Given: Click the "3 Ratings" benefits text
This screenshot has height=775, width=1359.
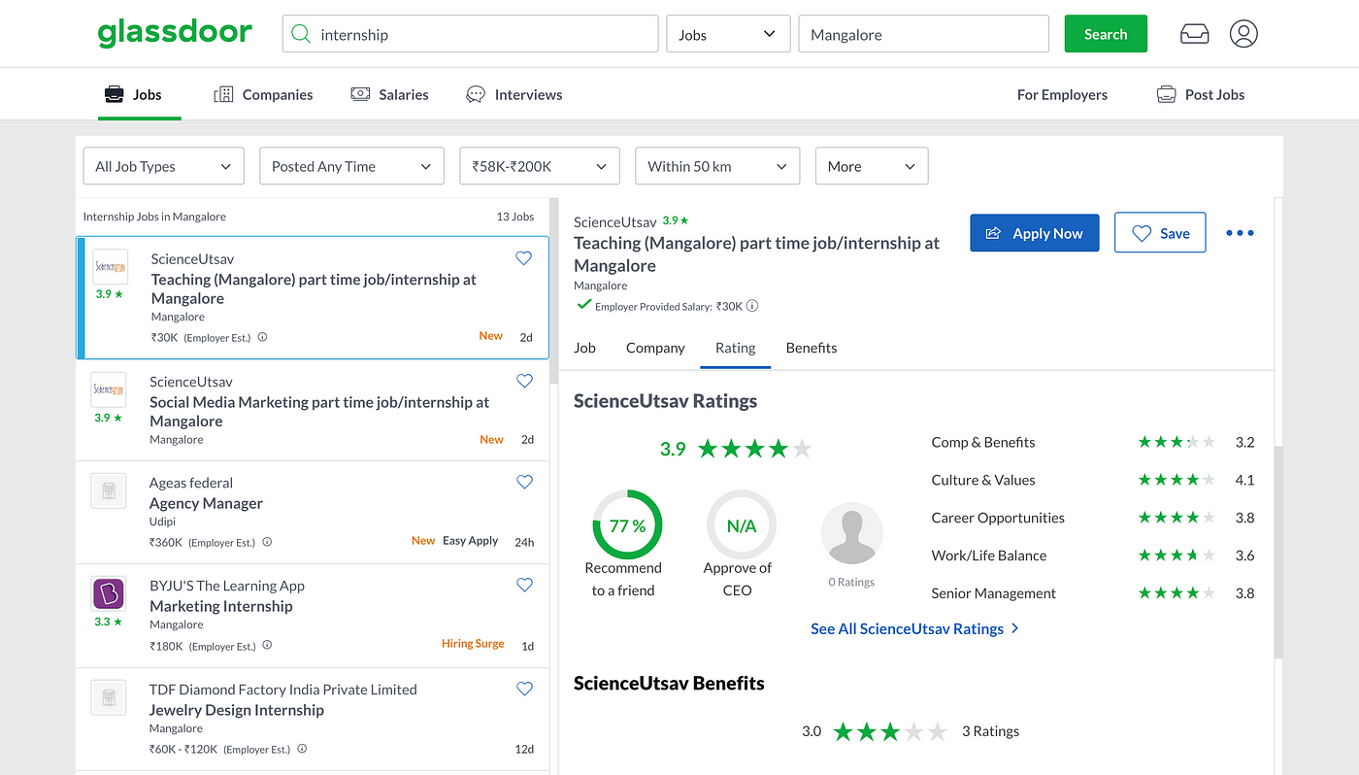Looking at the screenshot, I should click(x=990, y=731).
